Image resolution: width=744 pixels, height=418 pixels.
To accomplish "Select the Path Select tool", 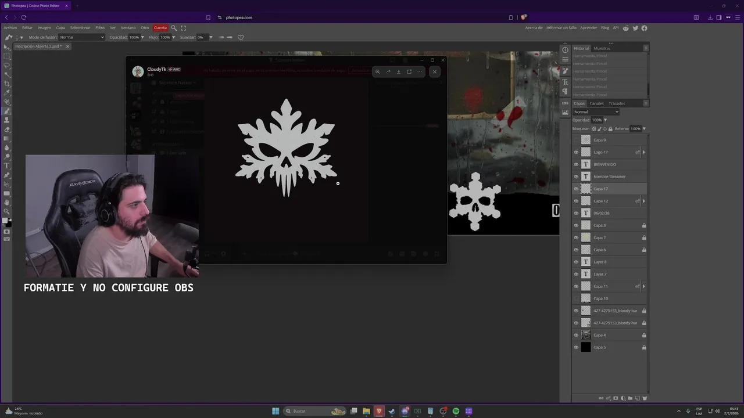I will pyautogui.click(x=7, y=184).
